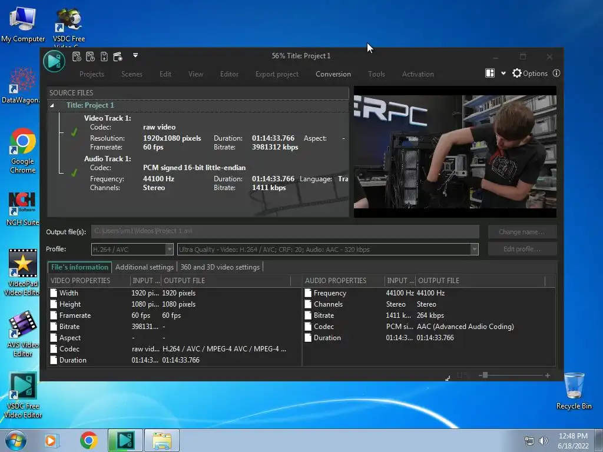
Task: Click the media player taskbar icon
Action: 51,440
